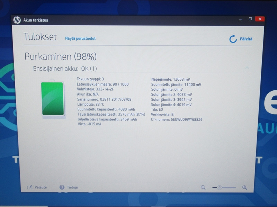
Task: Click the Purkaminen (98%) status text
Action: (x=60, y=57)
